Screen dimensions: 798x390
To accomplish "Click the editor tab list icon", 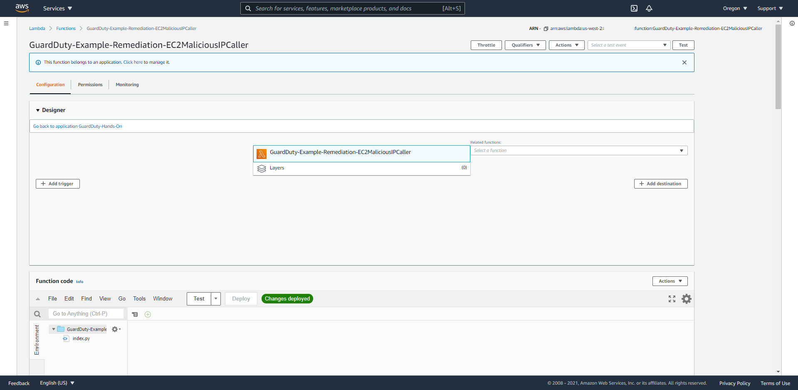I will (x=135, y=314).
